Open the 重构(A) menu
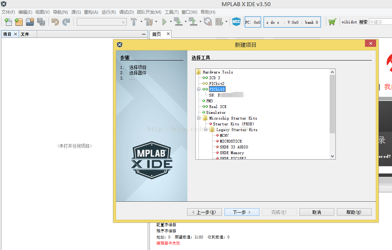 click(x=91, y=12)
